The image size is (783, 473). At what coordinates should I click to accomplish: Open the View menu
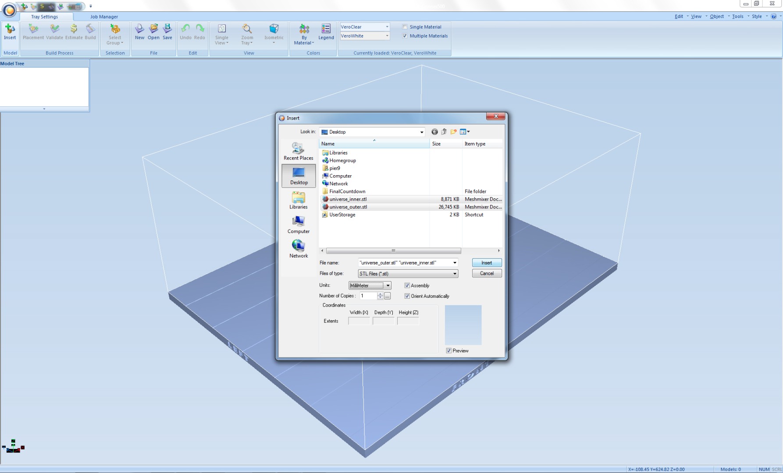coord(696,16)
